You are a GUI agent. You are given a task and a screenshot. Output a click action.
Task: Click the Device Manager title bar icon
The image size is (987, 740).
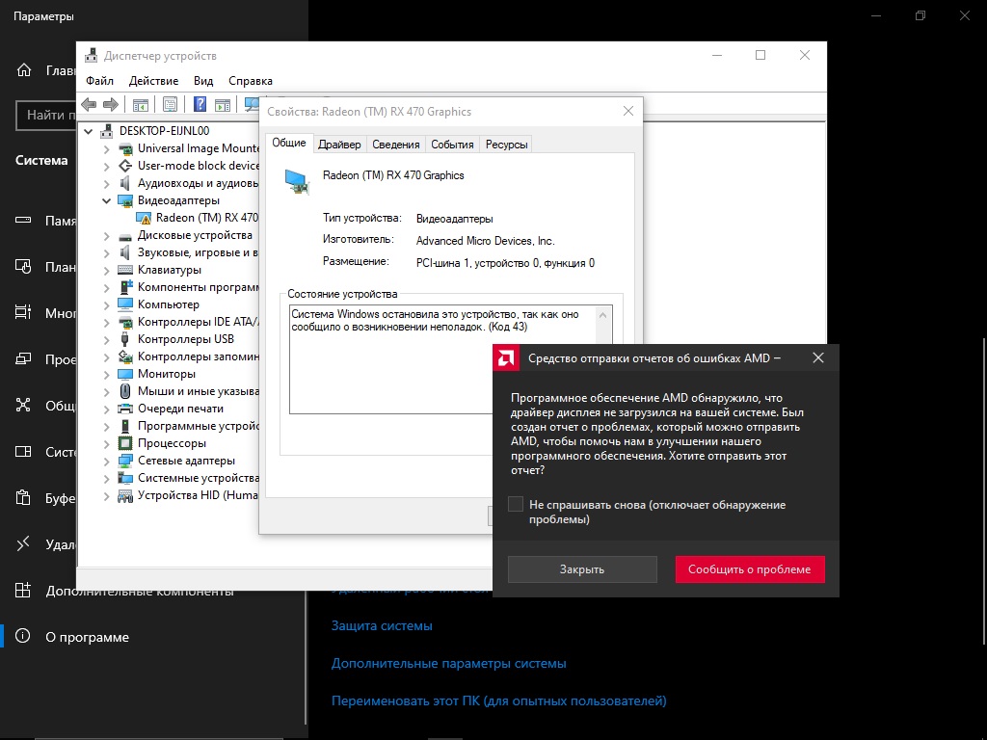92,55
